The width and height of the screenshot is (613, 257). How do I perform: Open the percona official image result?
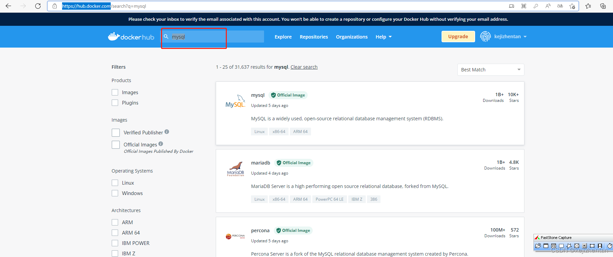pos(260,231)
